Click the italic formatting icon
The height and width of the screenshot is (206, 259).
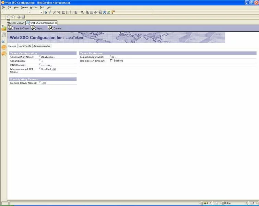tap(50, 12)
